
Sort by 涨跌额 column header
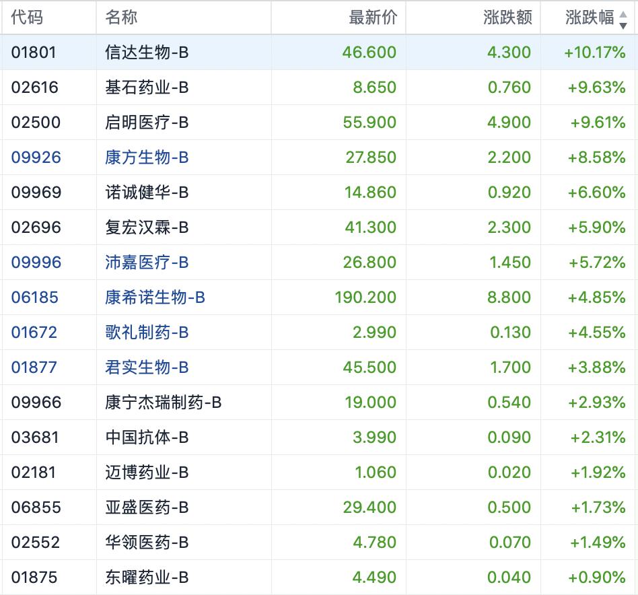(507, 17)
